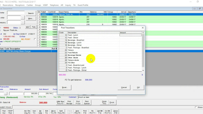Toggle the NO POST checkbox
203x114 pixels.
click(x=35, y=39)
